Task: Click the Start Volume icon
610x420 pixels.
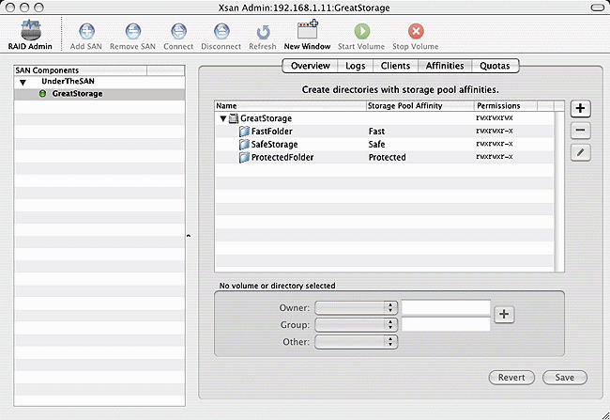Action: pyautogui.click(x=362, y=31)
